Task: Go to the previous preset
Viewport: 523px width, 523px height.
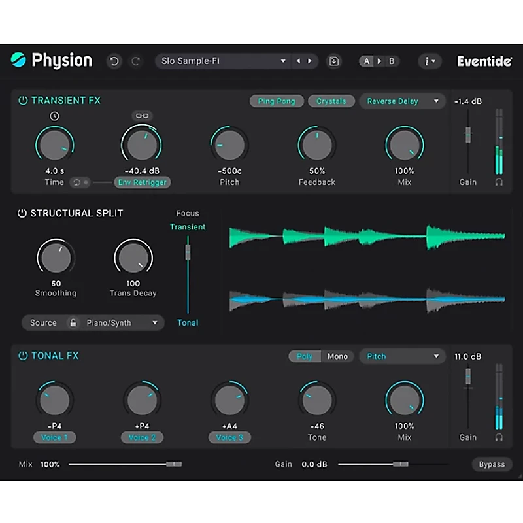Action: pos(299,61)
